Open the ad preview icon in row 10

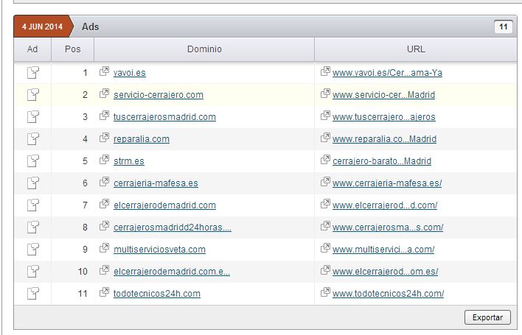[x=33, y=271]
